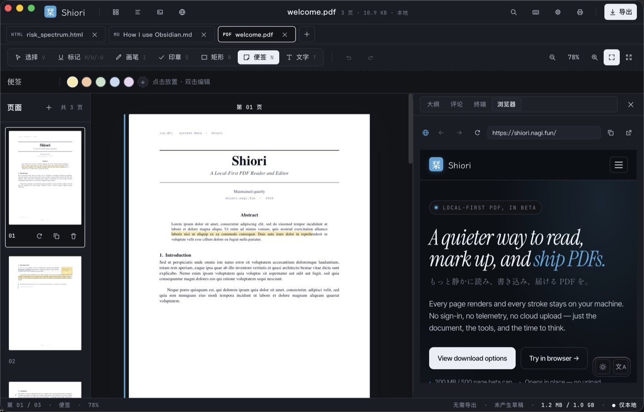
Task: Delete page 01 using trash icon
Action: click(73, 236)
